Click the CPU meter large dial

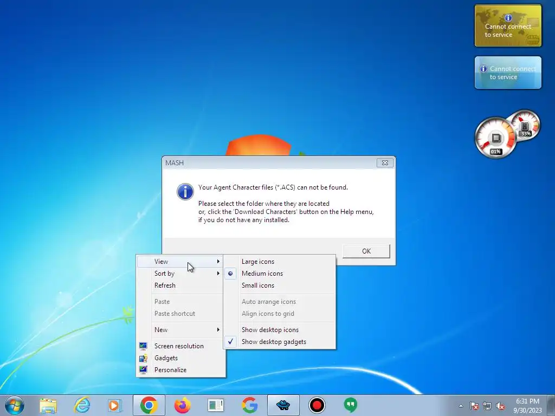click(x=495, y=138)
